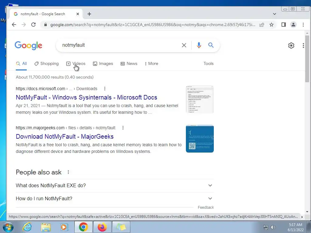Open options for the majorgeeks.com result
This screenshot has width=311, height=233.
point(123,128)
